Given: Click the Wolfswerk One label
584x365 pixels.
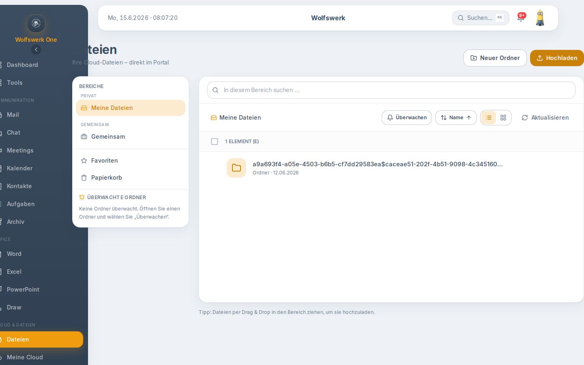Looking at the screenshot, I should [x=36, y=40].
